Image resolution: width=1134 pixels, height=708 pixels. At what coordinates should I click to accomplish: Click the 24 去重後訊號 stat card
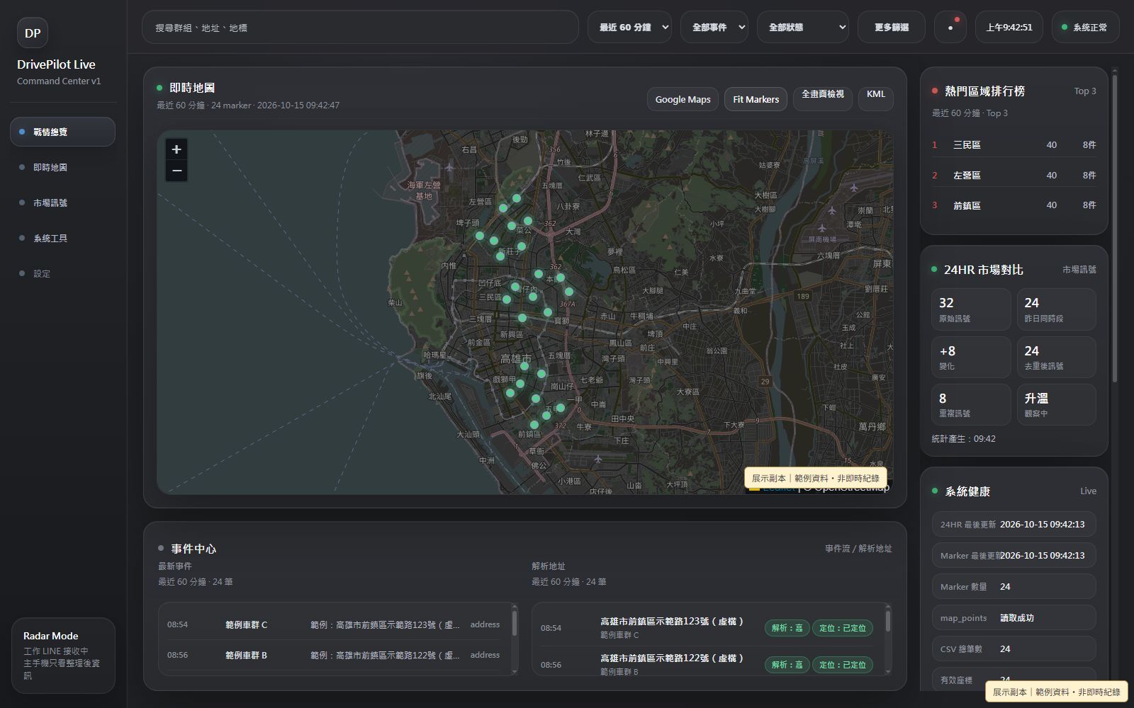point(1056,357)
